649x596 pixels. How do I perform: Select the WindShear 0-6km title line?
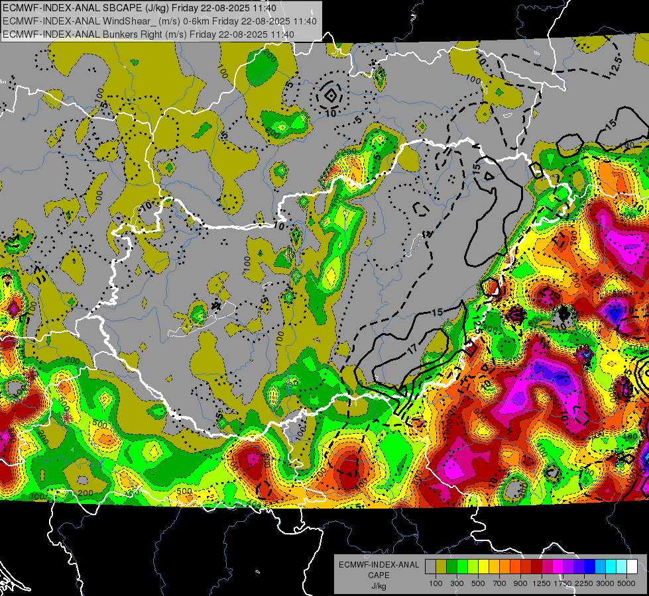[159, 21]
